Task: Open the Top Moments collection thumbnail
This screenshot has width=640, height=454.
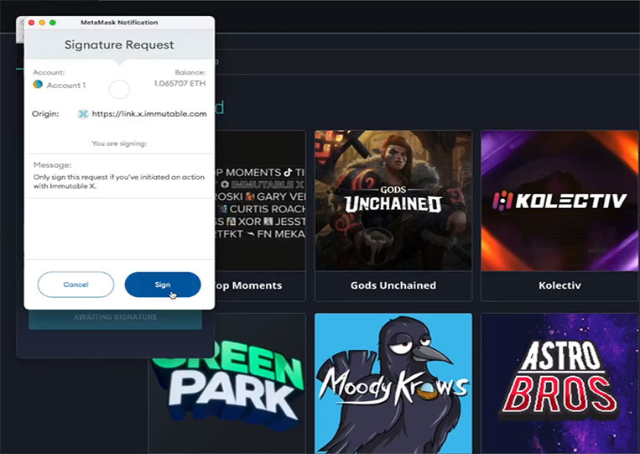Action: pos(260,201)
